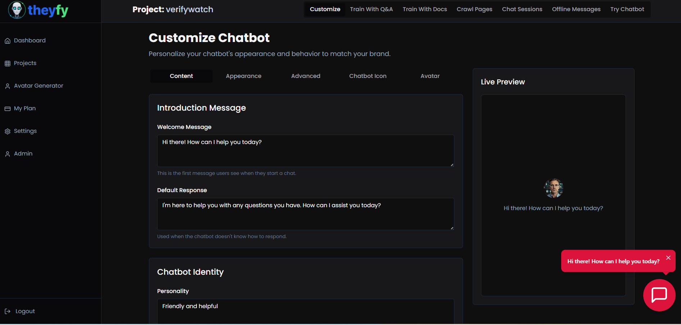Click the 'Customize Chatbot' page title
The height and width of the screenshot is (325, 681).
coord(209,38)
